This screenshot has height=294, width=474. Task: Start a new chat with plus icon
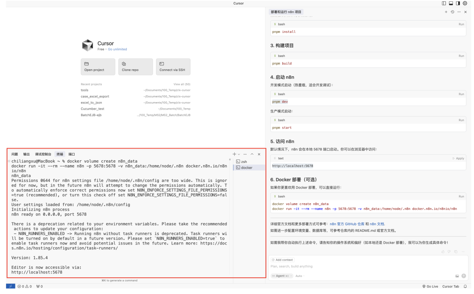tap(446, 12)
